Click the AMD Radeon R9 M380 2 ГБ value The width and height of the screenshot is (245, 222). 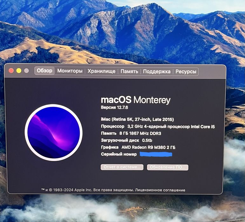pyautogui.click(x=148, y=147)
